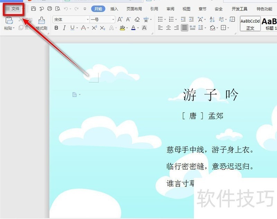Viewport: 277px width, 219px height.
Task: Toggle Superscript X² formatting
Action: [x=94, y=28]
